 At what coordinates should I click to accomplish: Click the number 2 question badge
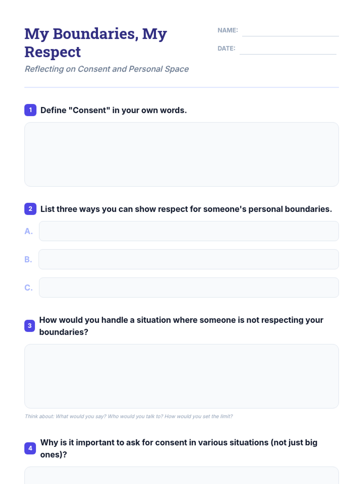click(30, 209)
